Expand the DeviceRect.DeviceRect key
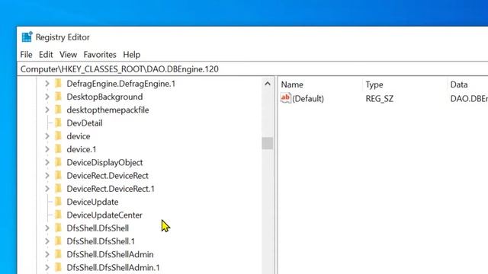Image resolution: width=488 pixels, height=274 pixels. tap(47, 176)
